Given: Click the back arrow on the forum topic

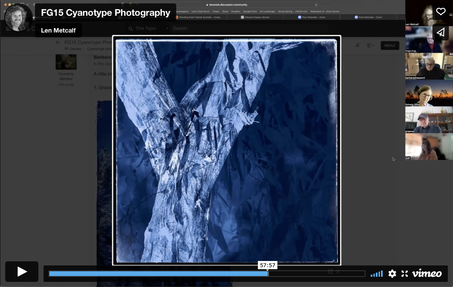Looking at the screenshot, I should pyautogui.click(x=58, y=42).
